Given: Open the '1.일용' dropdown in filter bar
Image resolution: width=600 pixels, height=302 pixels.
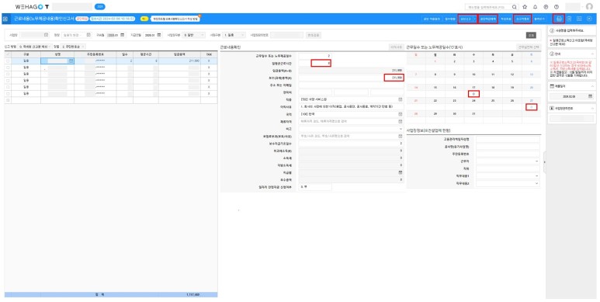Looking at the screenshot, I should [x=234, y=35].
